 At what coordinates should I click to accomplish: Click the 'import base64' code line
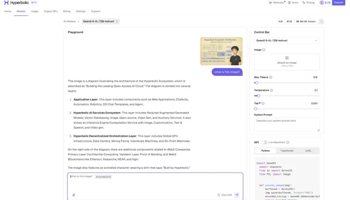(x=266, y=163)
